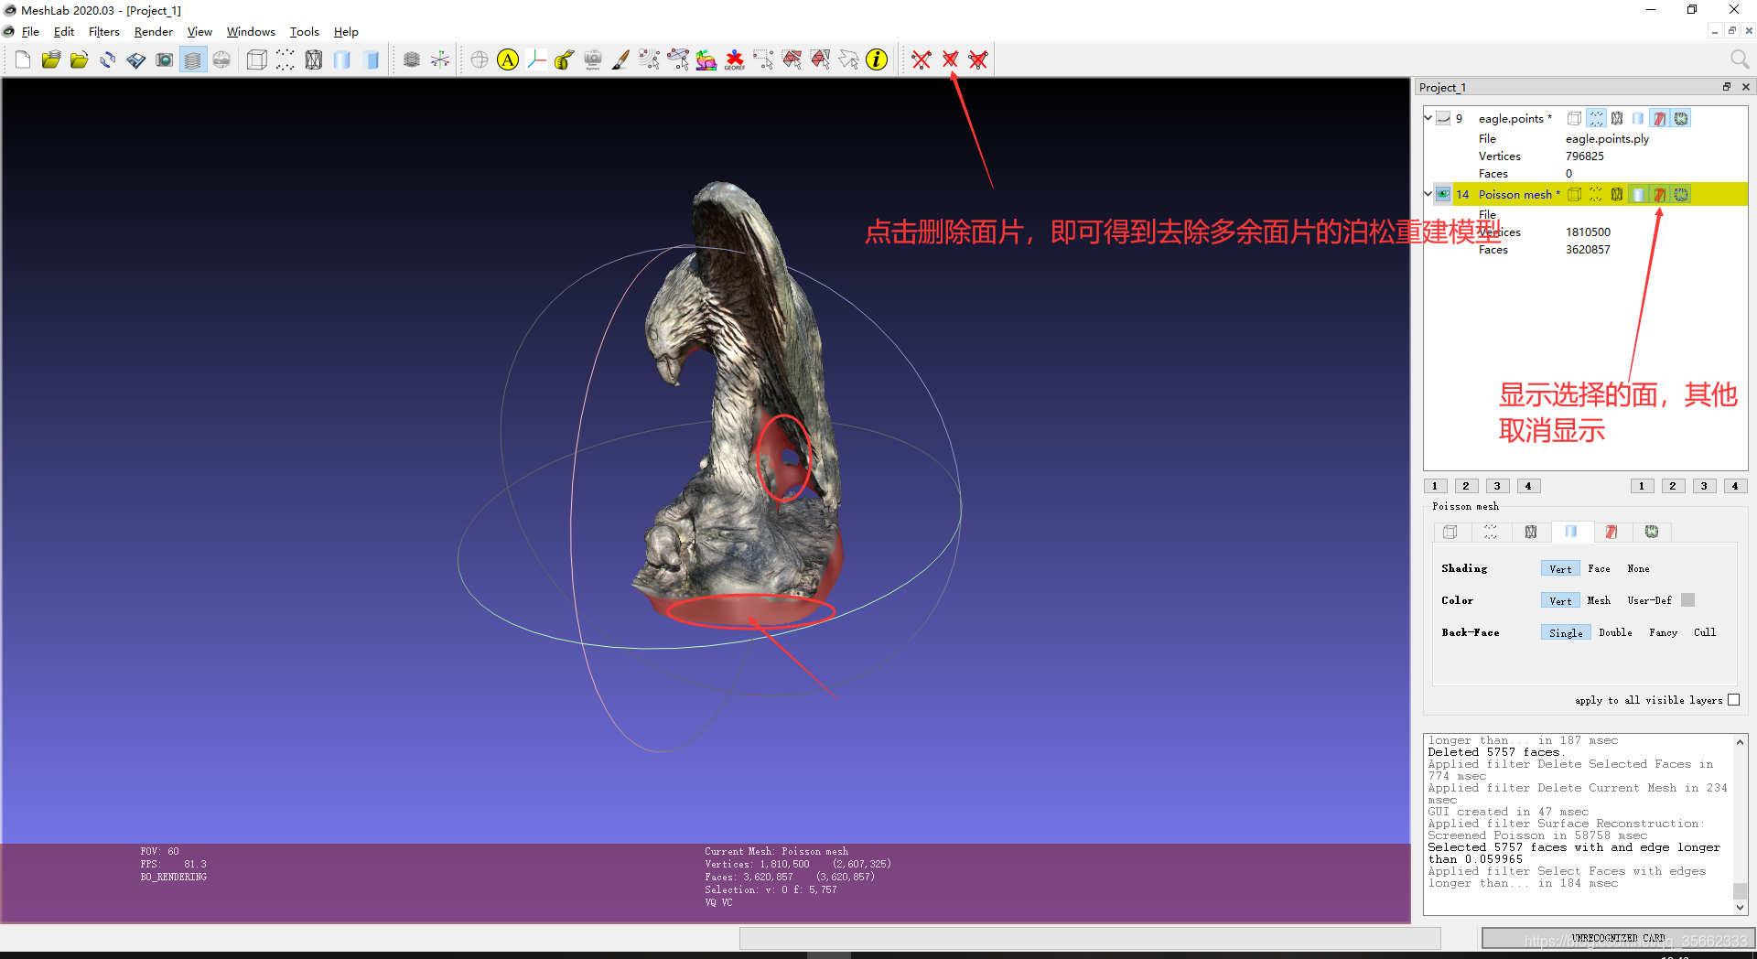Open the Tools menu
Viewport: 1757px width, 959px height.
pos(305,31)
